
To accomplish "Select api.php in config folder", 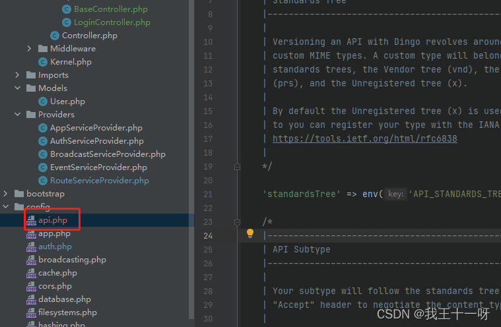I will (53, 220).
